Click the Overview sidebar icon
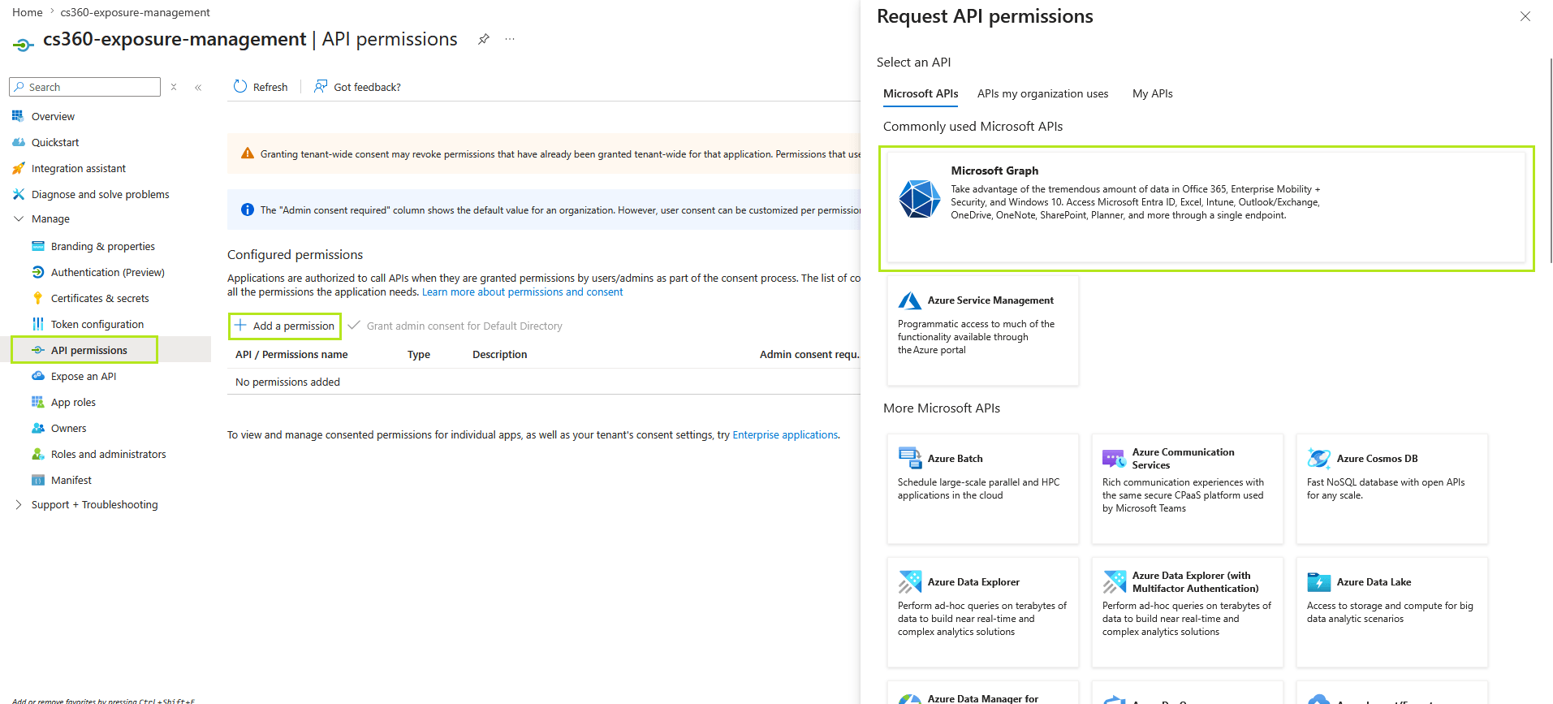The height and width of the screenshot is (704, 1553). click(18, 116)
